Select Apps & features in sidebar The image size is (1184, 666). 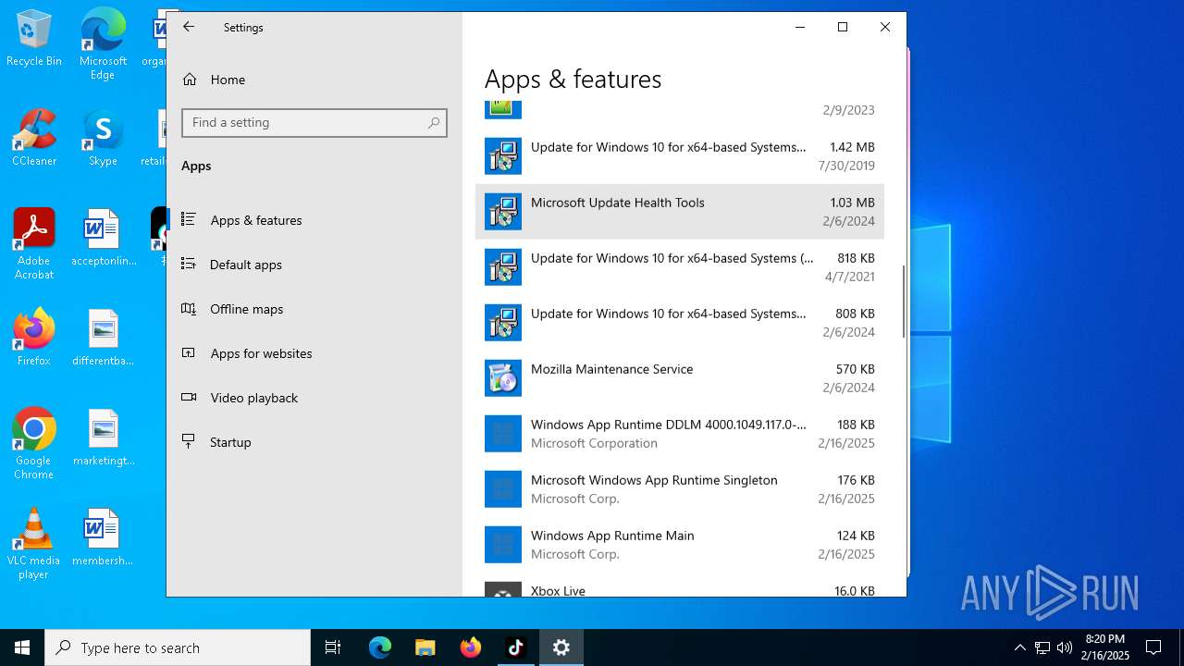coord(314,220)
